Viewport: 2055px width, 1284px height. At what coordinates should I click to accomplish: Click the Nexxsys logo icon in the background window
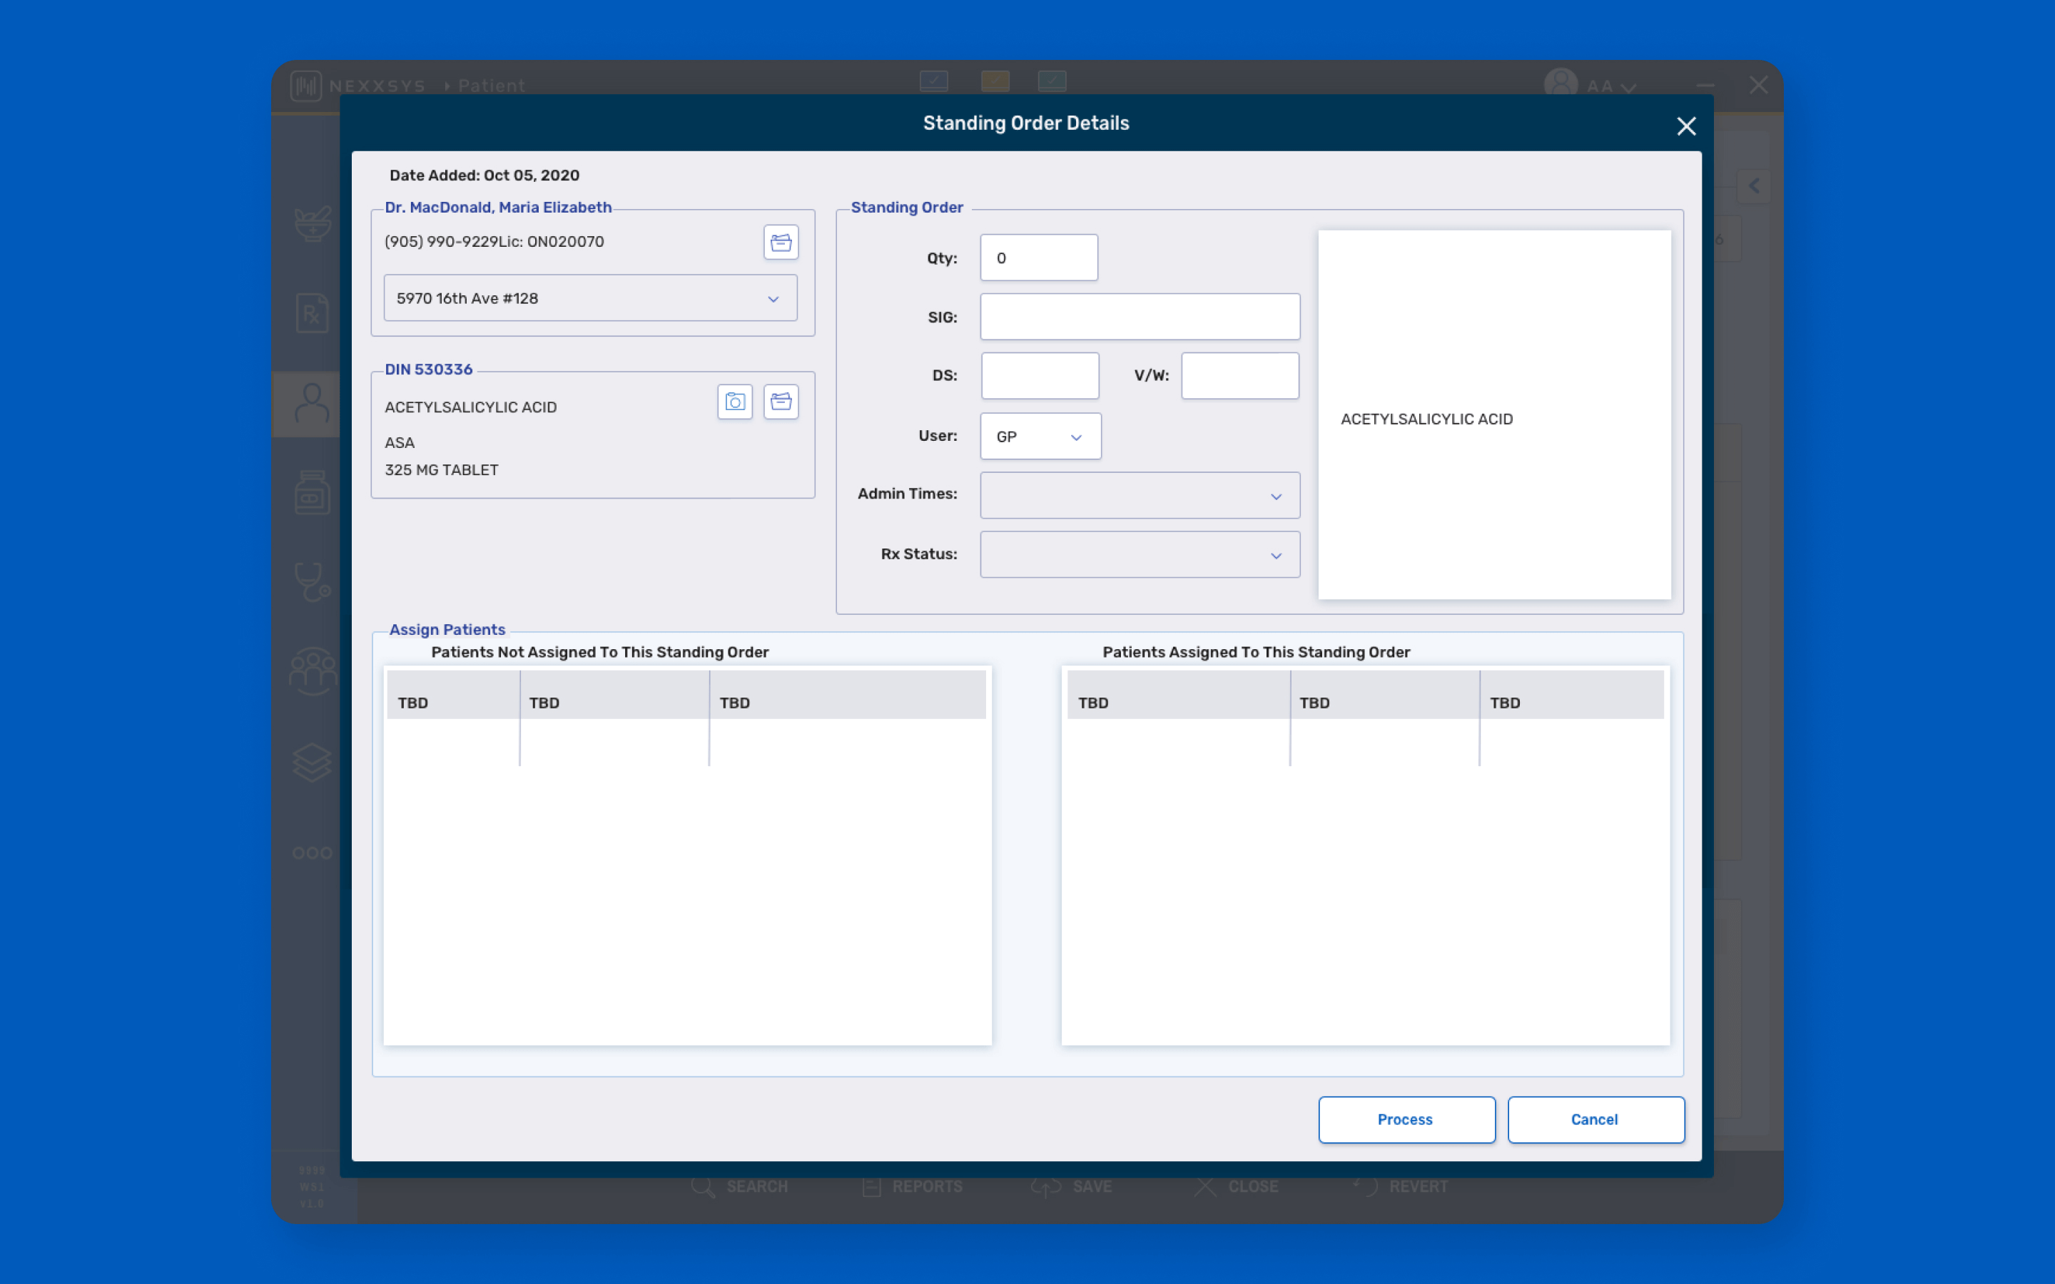tap(305, 86)
